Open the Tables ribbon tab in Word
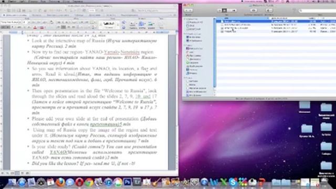 [x=79, y=15]
